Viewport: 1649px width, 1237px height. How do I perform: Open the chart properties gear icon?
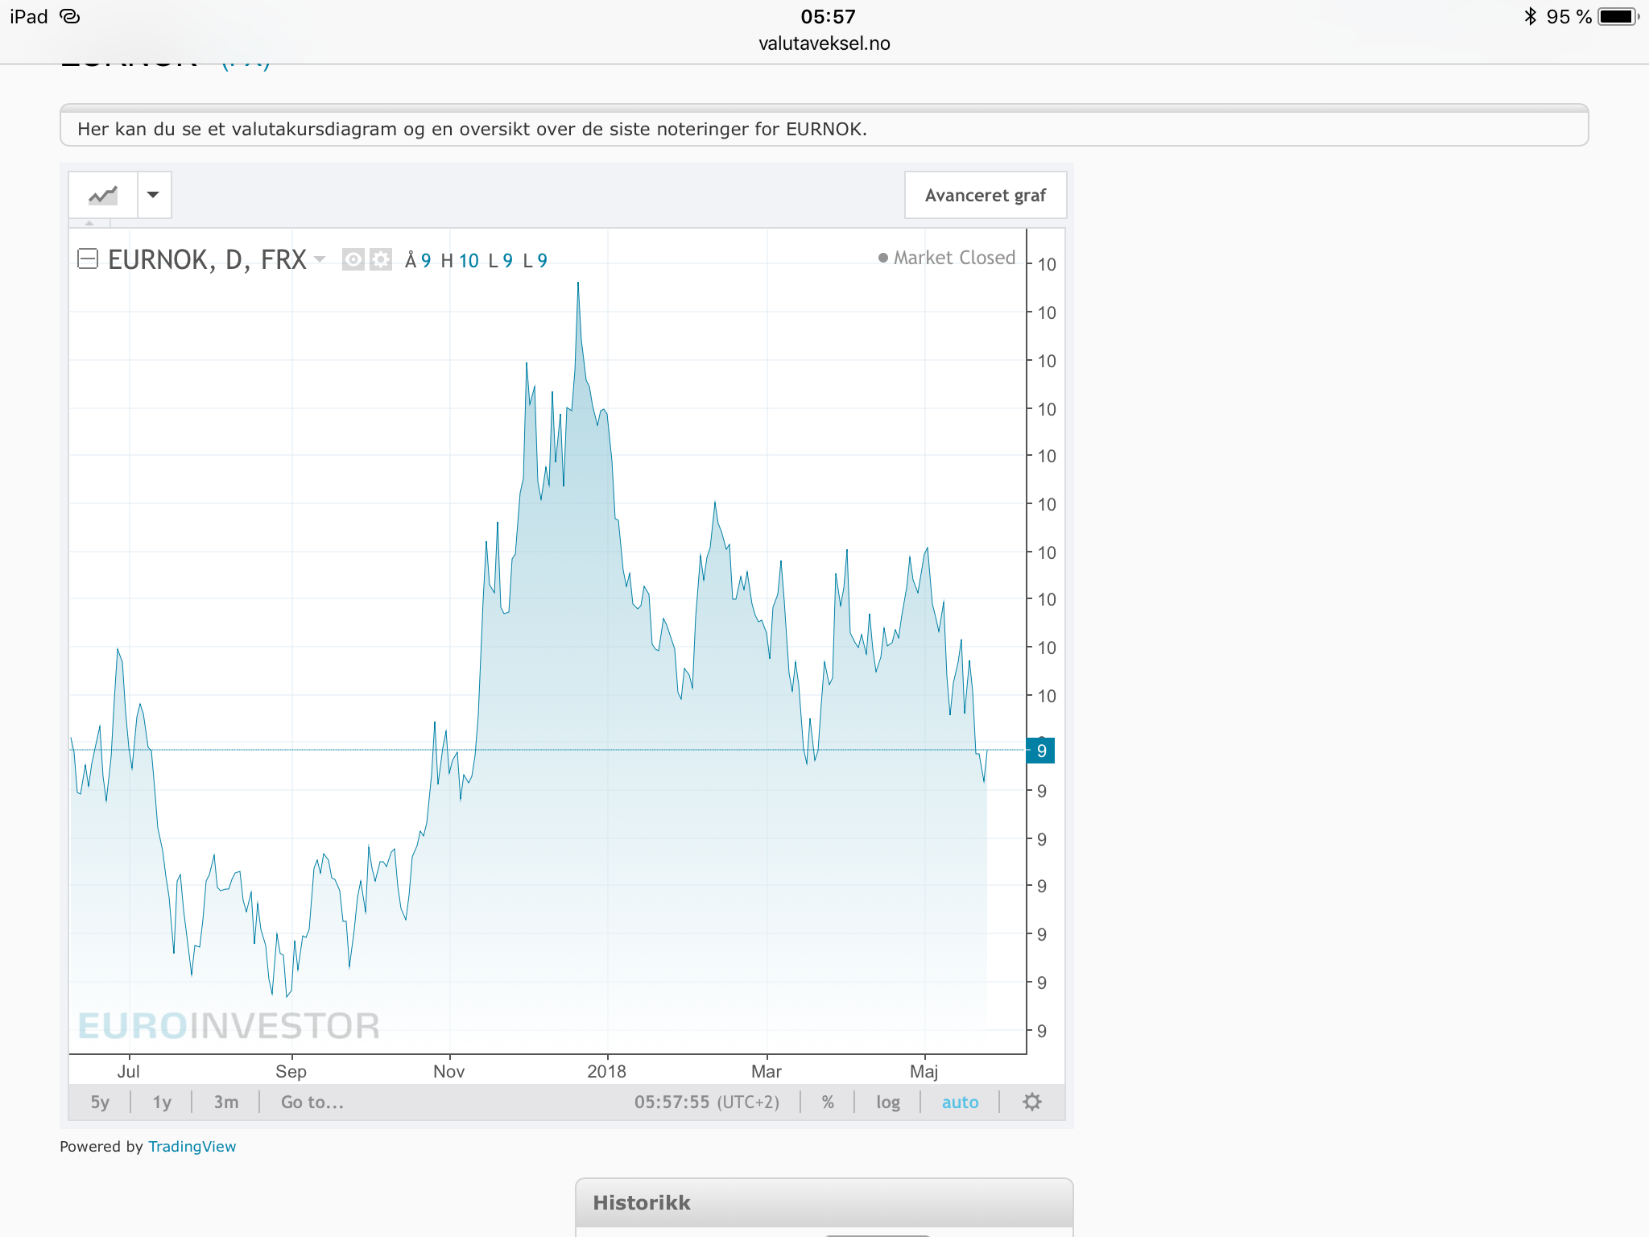(x=1032, y=1102)
